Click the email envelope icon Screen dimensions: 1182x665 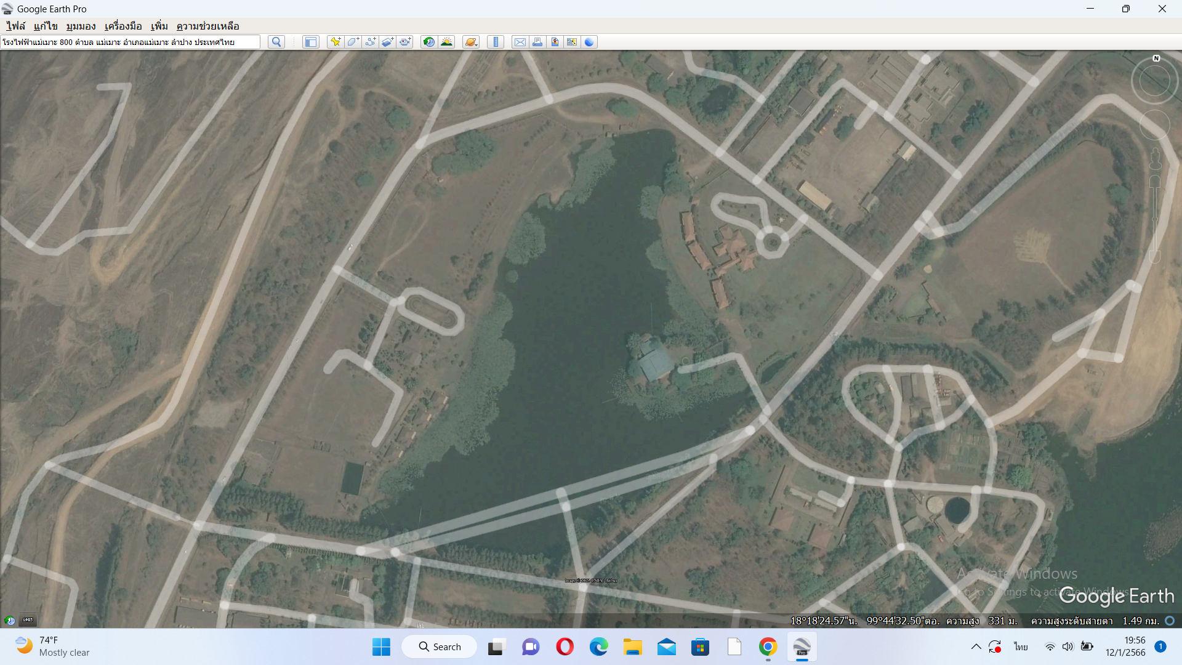[520, 42]
